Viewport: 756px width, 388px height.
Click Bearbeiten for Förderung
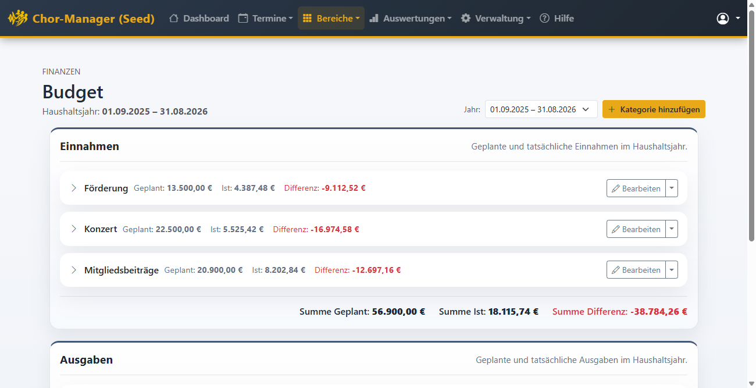[636, 188]
